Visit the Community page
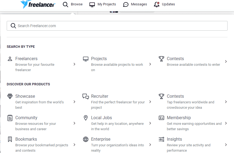The width and height of the screenshot is (234, 153). (x=26, y=118)
